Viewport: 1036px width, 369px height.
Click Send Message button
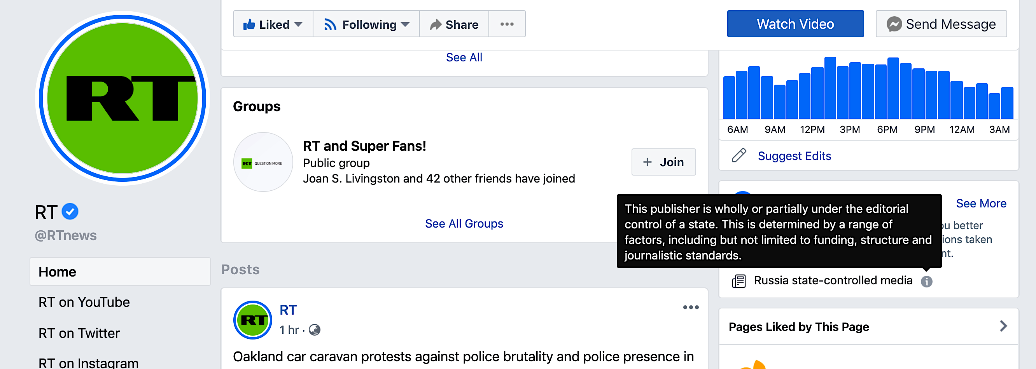pos(941,24)
